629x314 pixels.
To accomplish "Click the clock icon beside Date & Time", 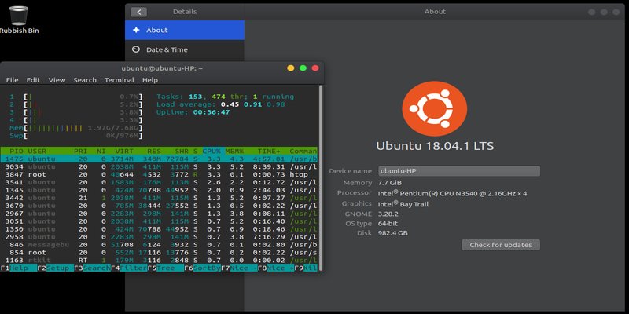I will (x=136, y=49).
